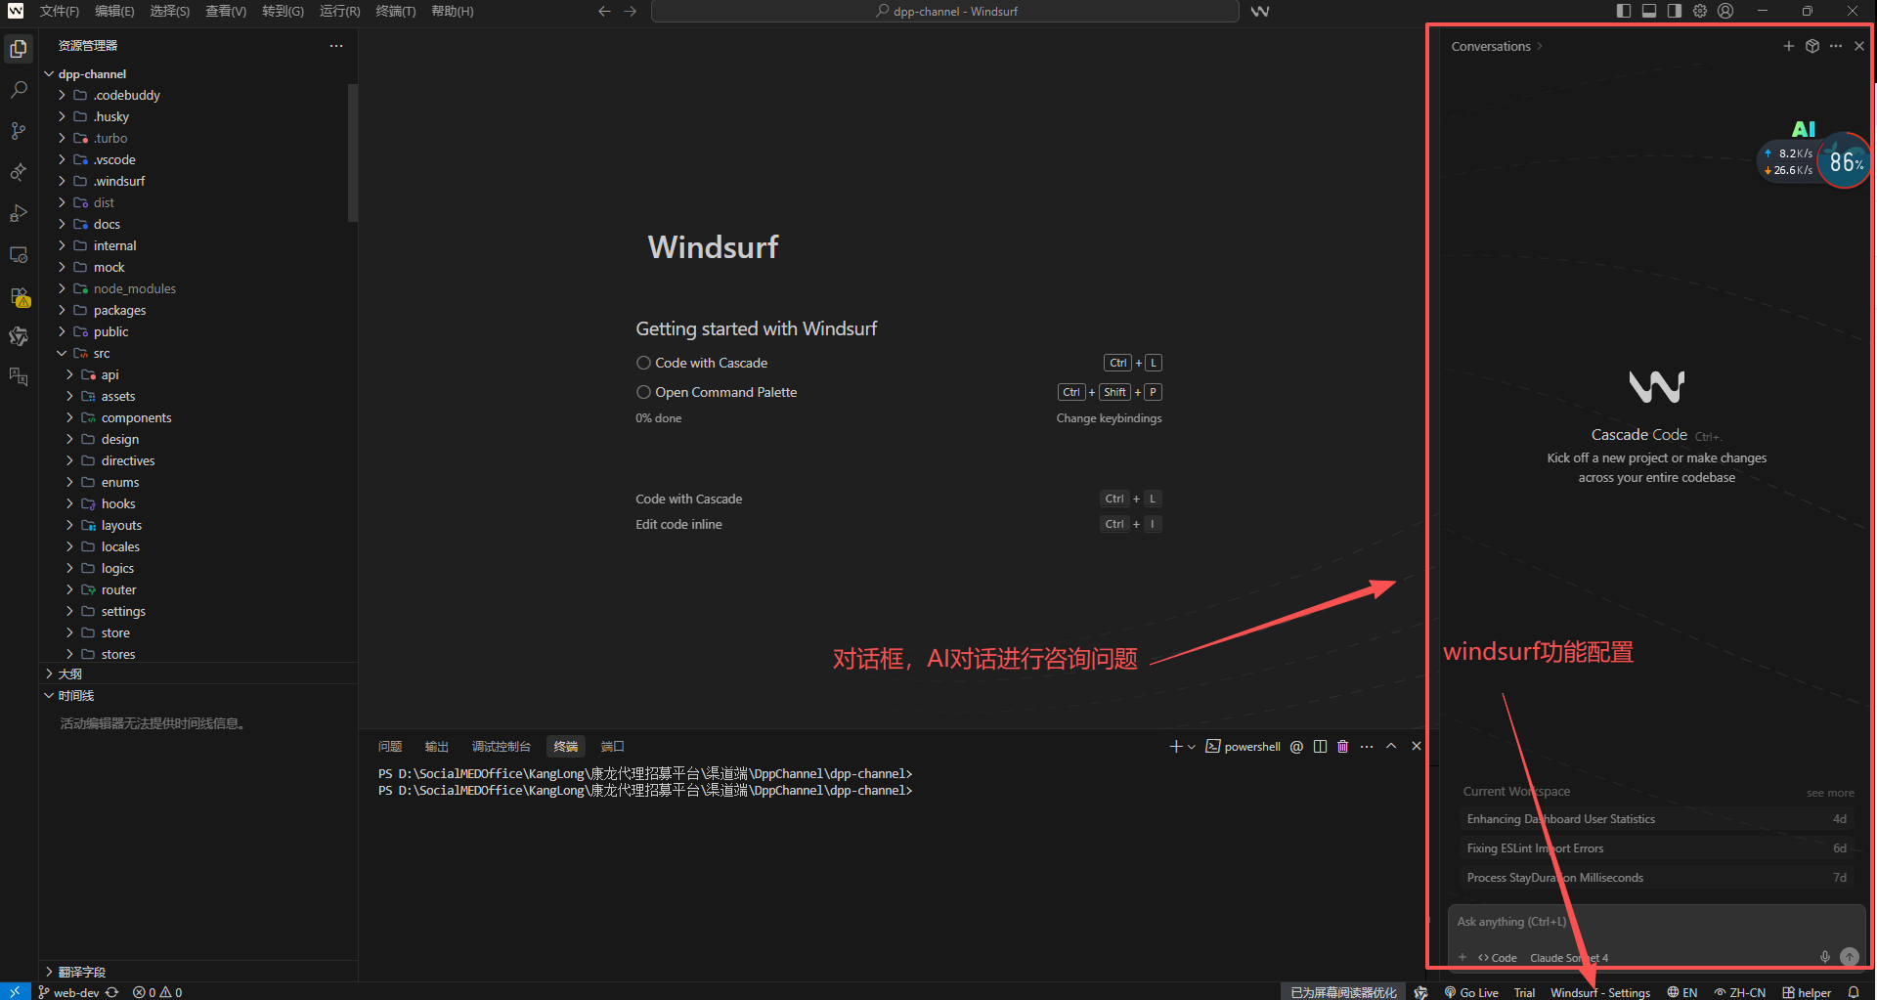Viewport: 1877px width, 1000px height.
Task: Split the terminal pane
Action: click(1320, 747)
